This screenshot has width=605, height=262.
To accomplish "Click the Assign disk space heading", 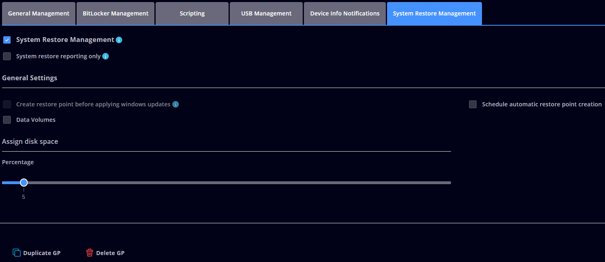I will pos(30,141).
